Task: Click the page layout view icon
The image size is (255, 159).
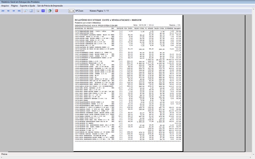Action: pos(31,11)
